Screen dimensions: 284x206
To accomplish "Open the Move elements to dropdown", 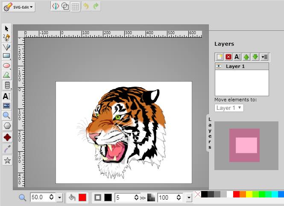I will coord(229,108).
